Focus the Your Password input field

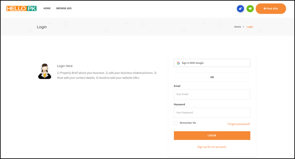point(212,113)
